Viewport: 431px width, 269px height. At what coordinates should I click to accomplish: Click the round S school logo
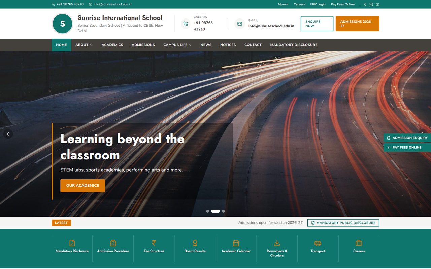coord(62,24)
